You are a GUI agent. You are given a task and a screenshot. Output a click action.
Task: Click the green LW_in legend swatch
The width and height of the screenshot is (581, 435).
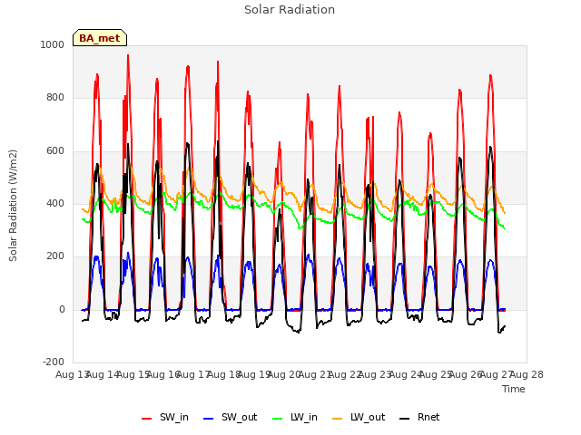pyautogui.click(x=278, y=419)
